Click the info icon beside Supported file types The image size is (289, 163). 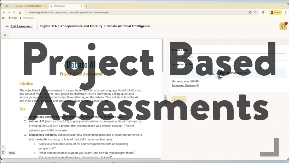point(198,86)
